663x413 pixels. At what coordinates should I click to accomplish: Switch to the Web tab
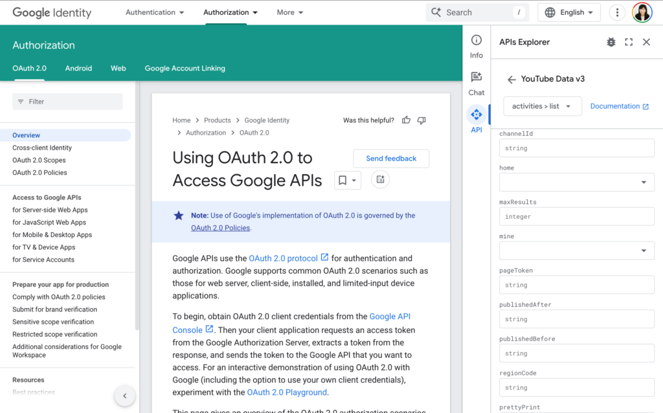(118, 68)
